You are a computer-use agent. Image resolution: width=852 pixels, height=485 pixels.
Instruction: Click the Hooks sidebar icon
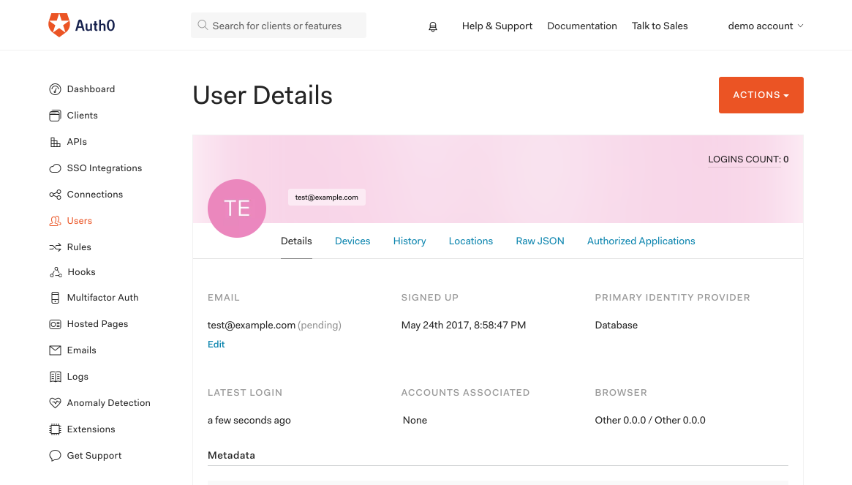pyautogui.click(x=56, y=272)
